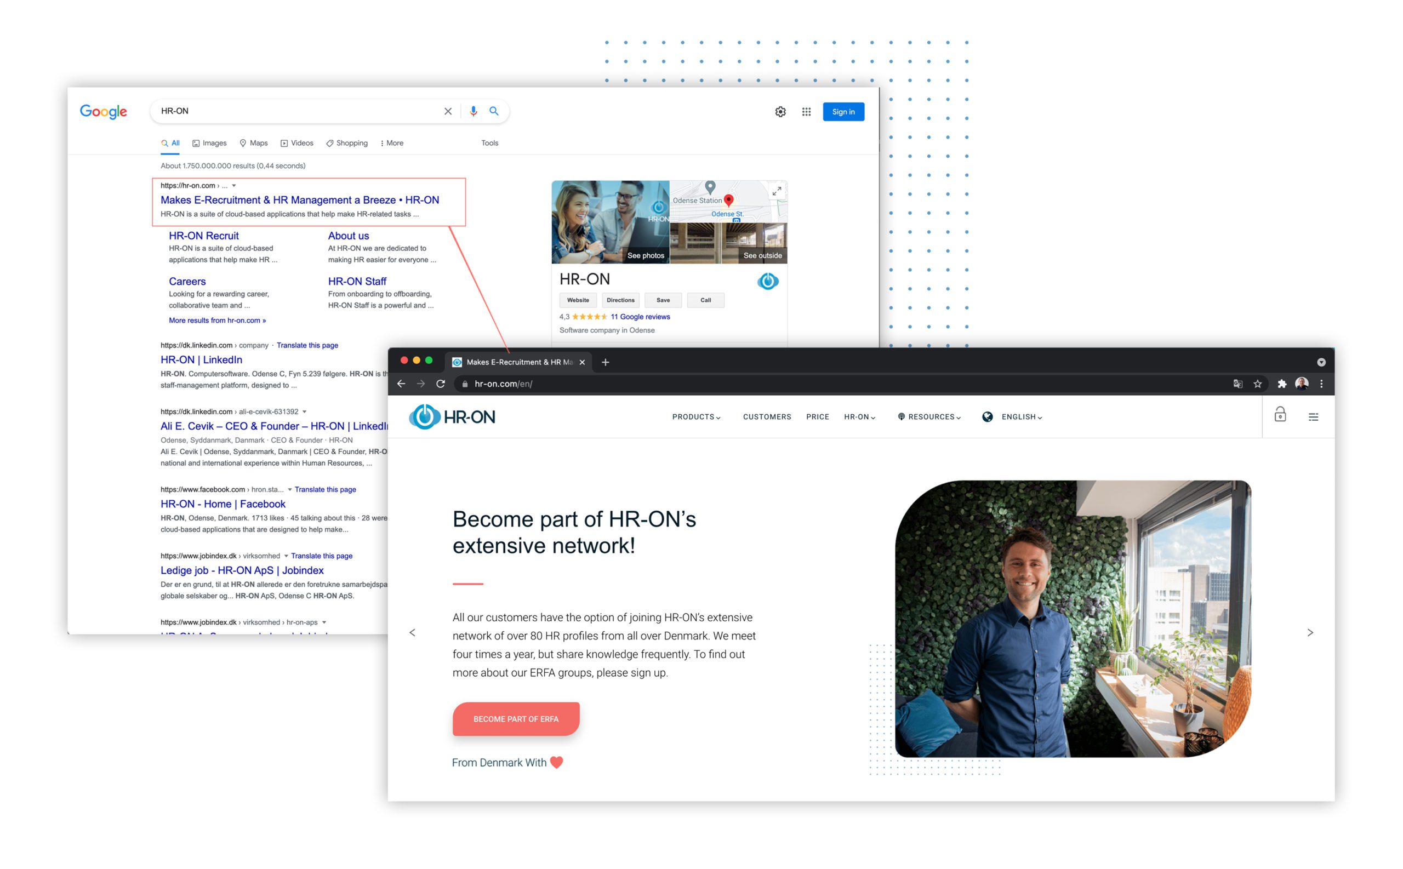Viewport: 1403px width, 869px height.
Task: Click the Directions button
Action: (620, 300)
